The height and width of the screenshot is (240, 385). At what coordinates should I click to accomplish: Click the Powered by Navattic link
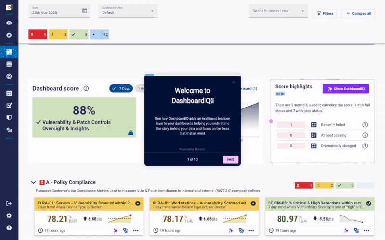tap(192, 149)
